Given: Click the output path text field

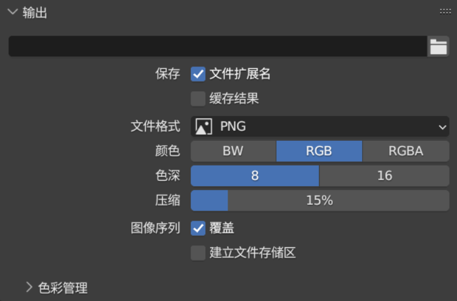Looking at the screenshot, I should pyautogui.click(x=218, y=47).
